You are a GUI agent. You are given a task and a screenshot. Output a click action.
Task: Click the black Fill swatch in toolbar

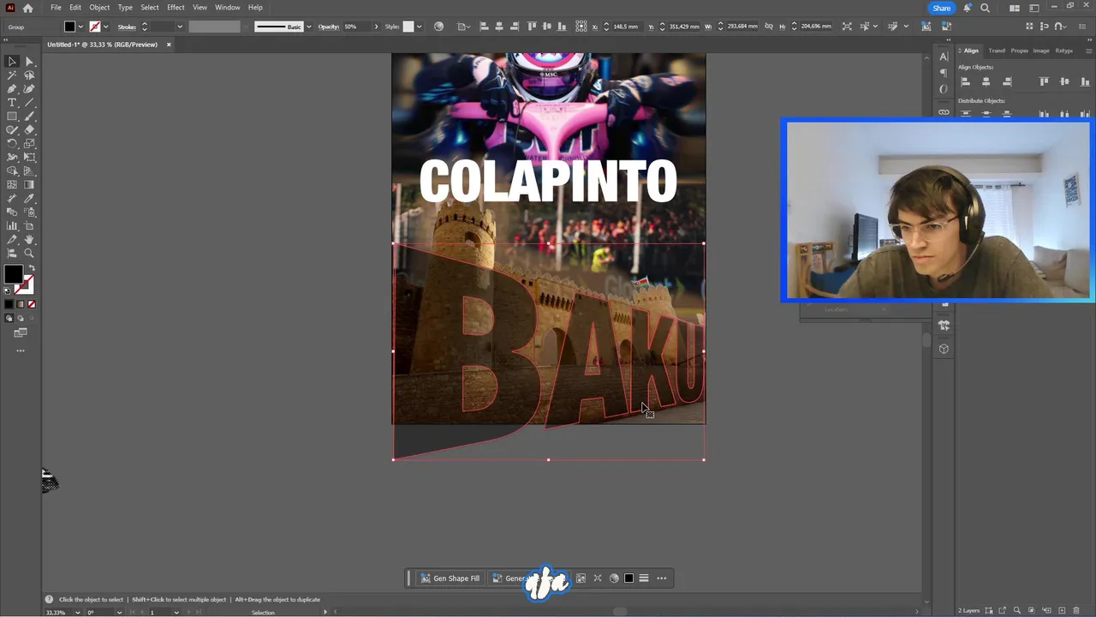12,274
